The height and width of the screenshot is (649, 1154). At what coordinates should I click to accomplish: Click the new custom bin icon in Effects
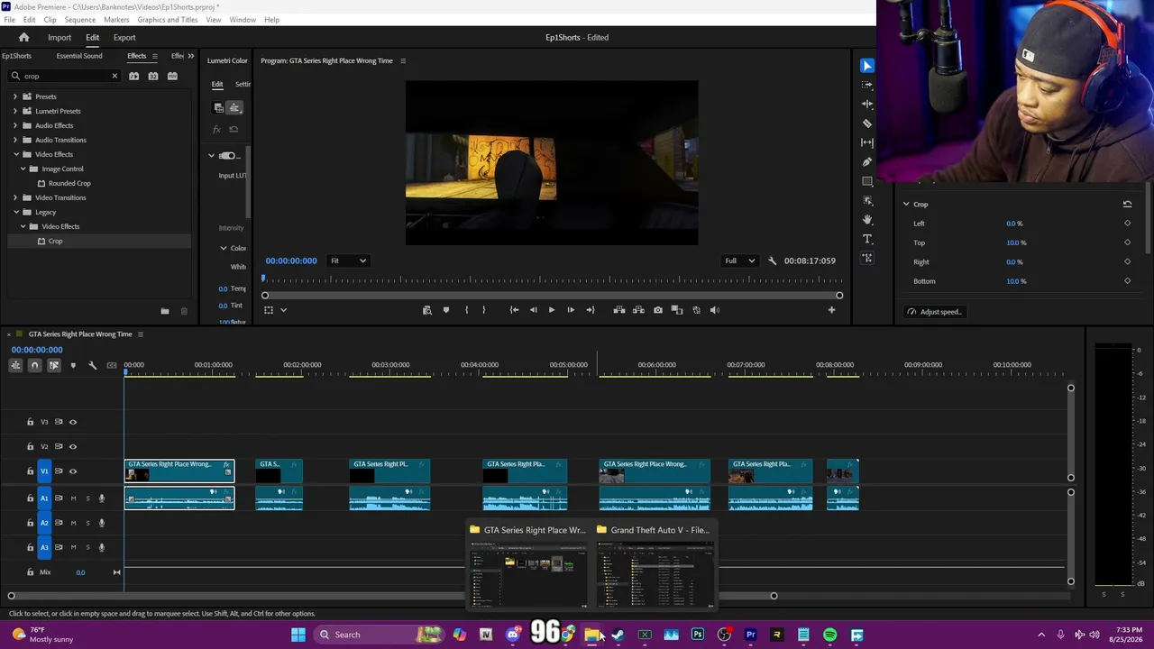click(165, 311)
